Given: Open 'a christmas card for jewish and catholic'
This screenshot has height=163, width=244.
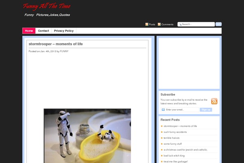Looking at the screenshot, I should tap(185, 150).
